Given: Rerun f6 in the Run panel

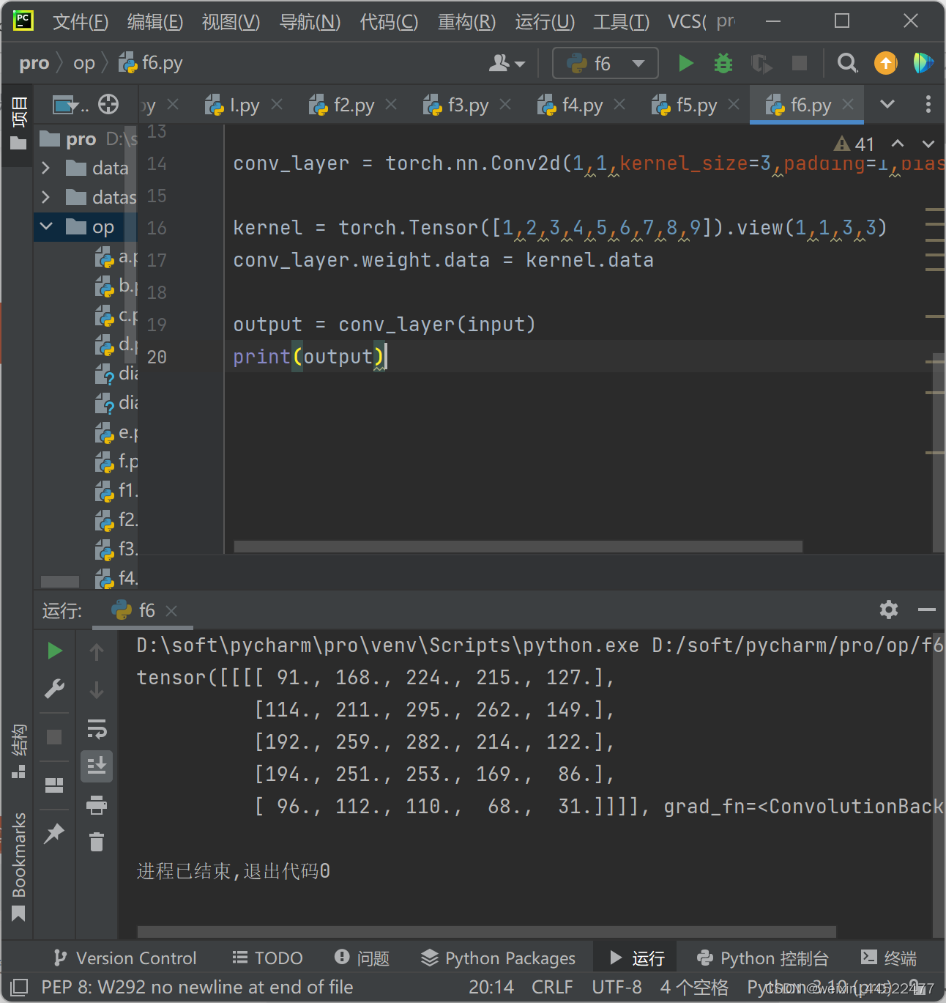Looking at the screenshot, I should [55, 651].
